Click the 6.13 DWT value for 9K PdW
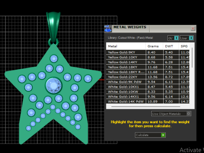 pos(169,82)
